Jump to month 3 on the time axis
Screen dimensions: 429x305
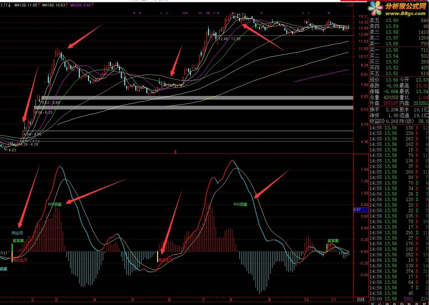[56, 299]
